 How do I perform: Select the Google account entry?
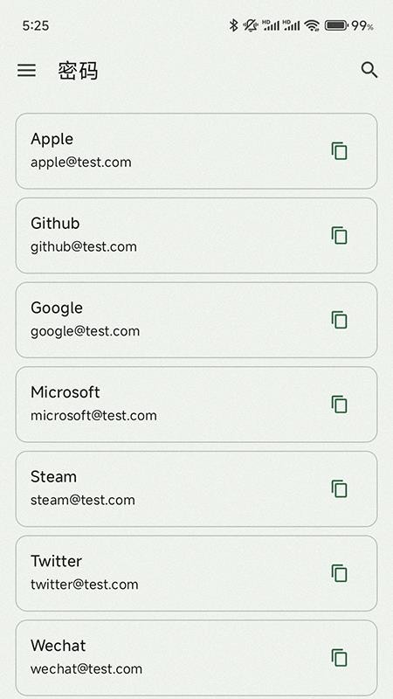coord(196,320)
